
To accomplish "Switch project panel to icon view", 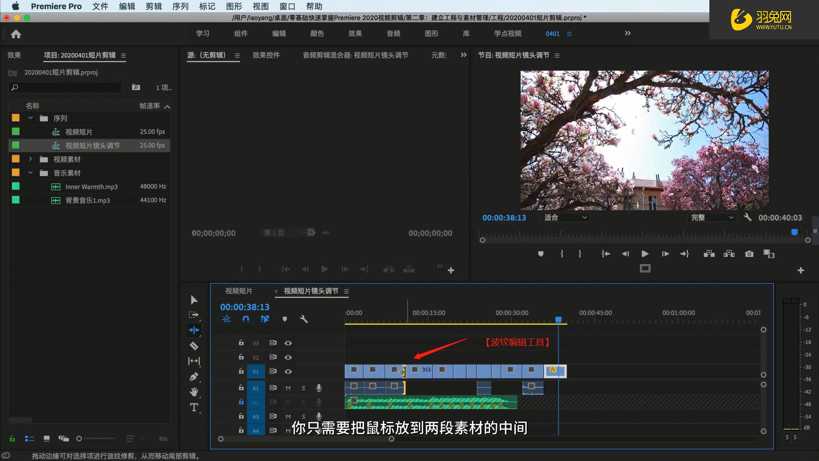I will [x=46, y=438].
